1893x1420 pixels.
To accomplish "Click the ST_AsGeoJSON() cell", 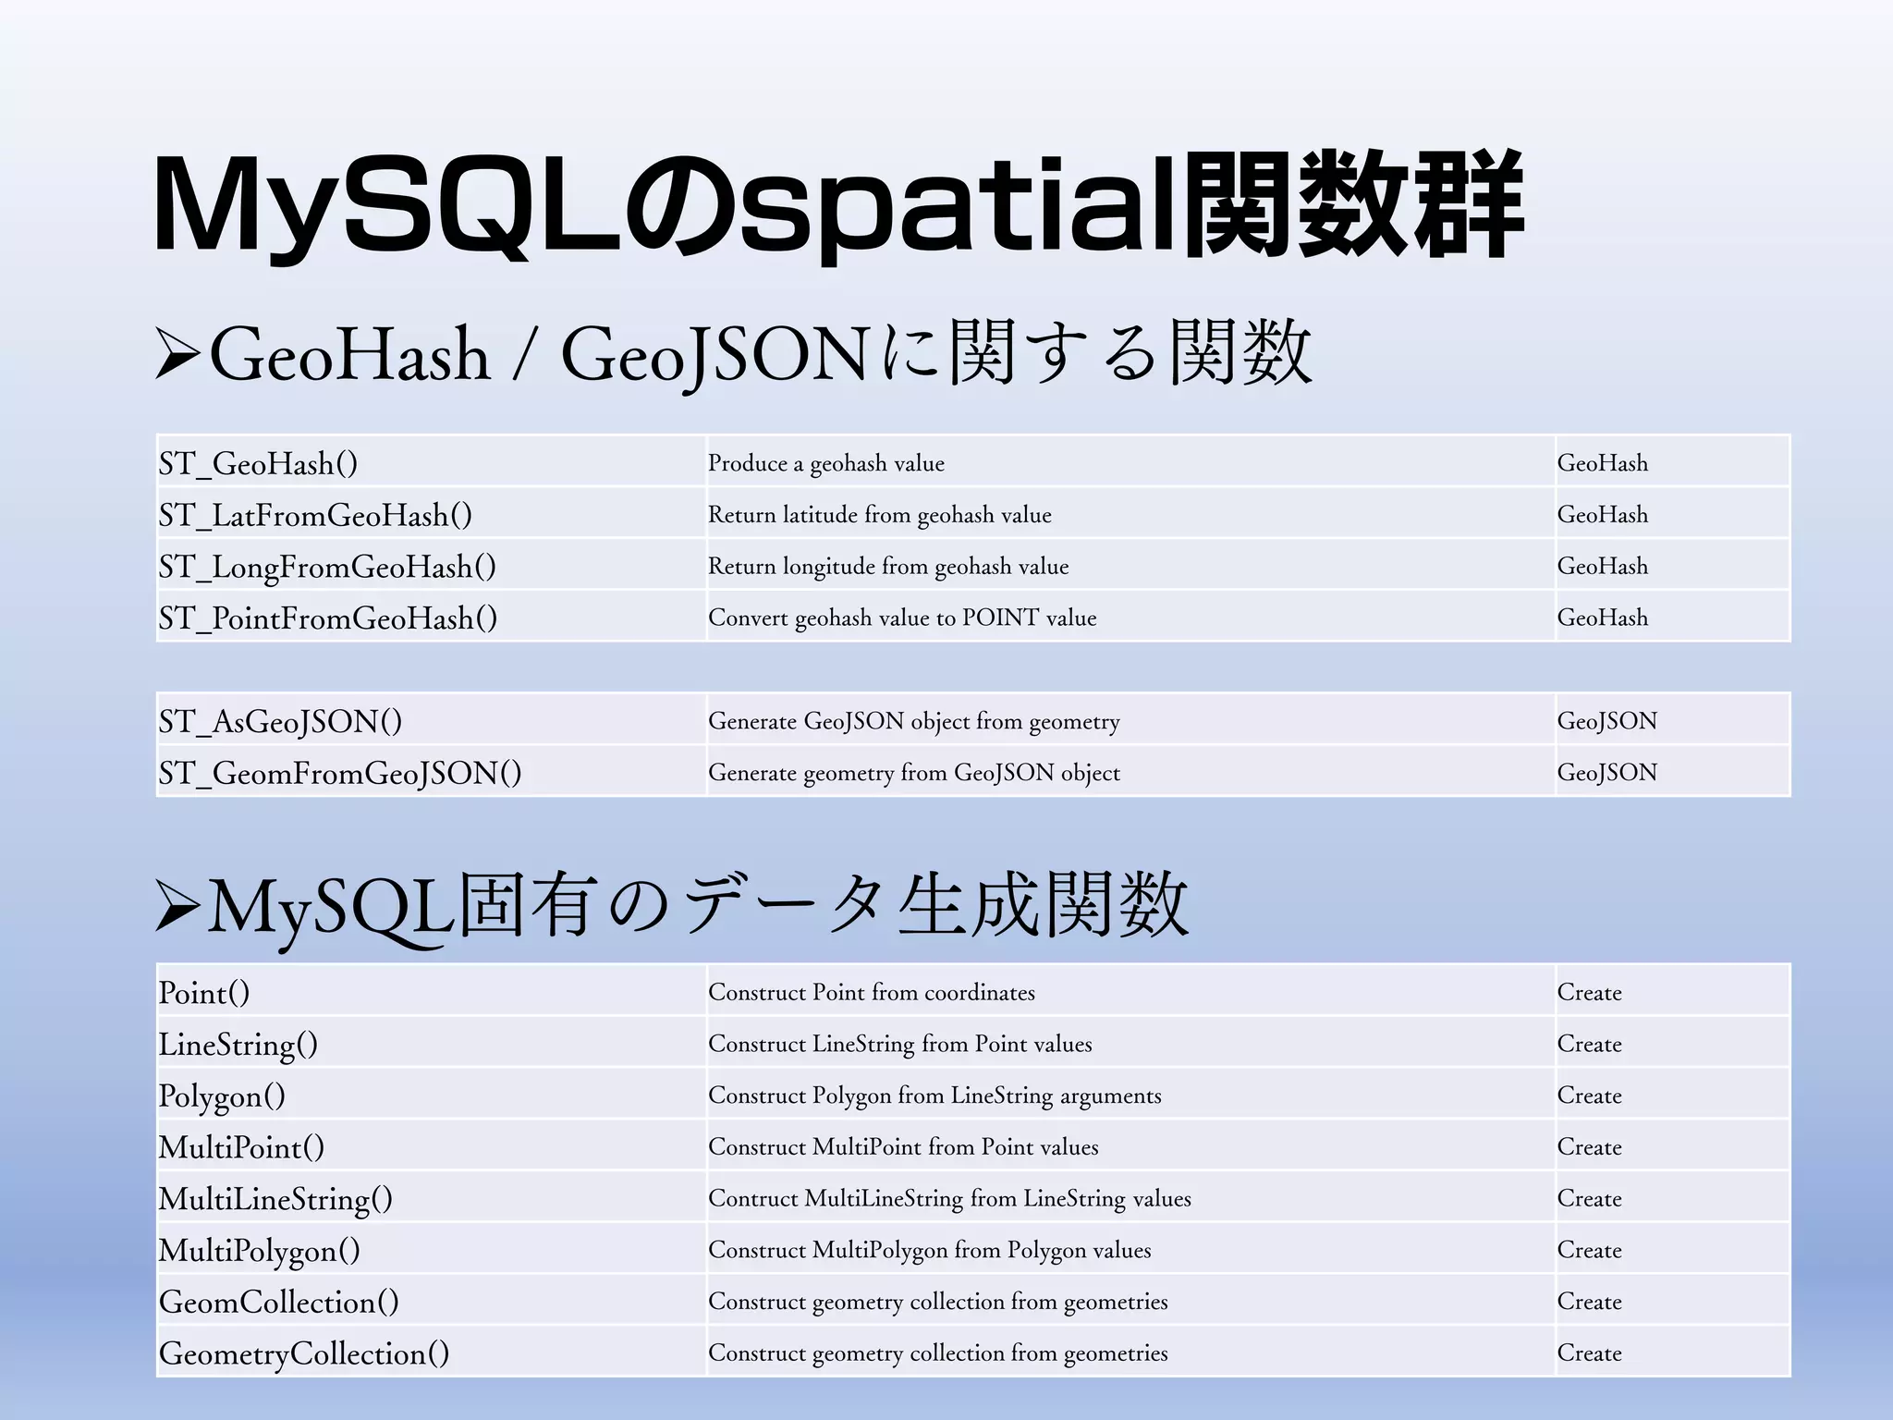I will point(431,720).
